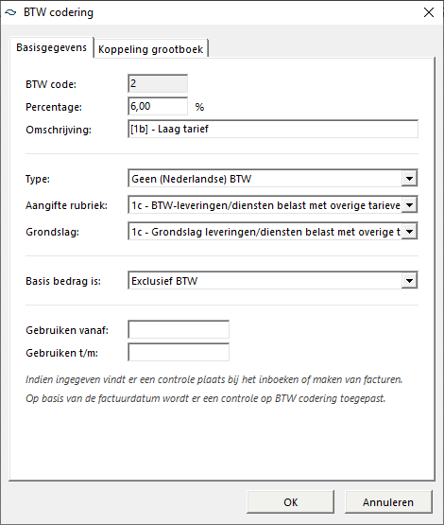Open the Grondslag dropdown arrow
The height and width of the screenshot is (525, 444).
click(410, 232)
